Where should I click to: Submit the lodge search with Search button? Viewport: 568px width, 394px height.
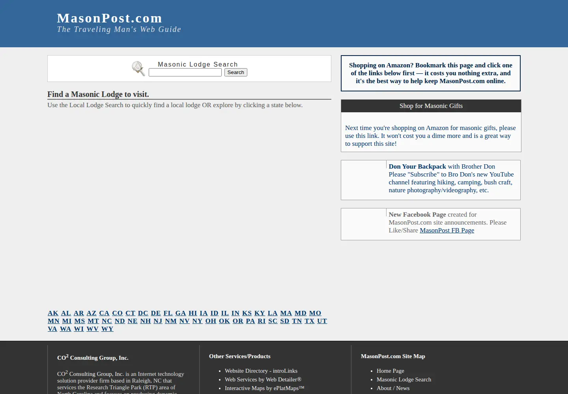pyautogui.click(x=236, y=72)
